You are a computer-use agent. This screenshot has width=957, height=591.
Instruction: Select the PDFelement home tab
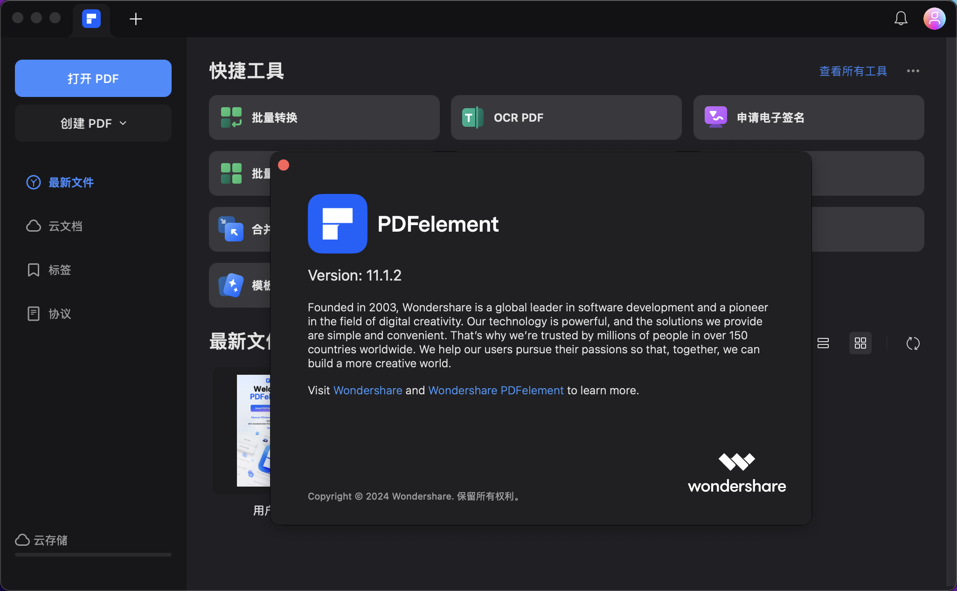[91, 19]
